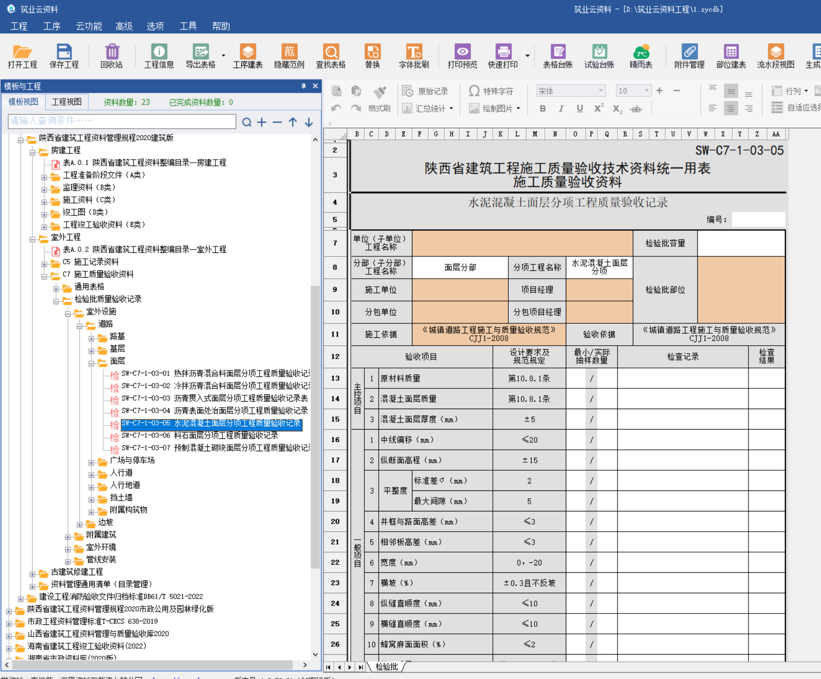Open the 云功能 menu
Image resolution: width=821 pixels, height=679 pixels.
(x=89, y=26)
